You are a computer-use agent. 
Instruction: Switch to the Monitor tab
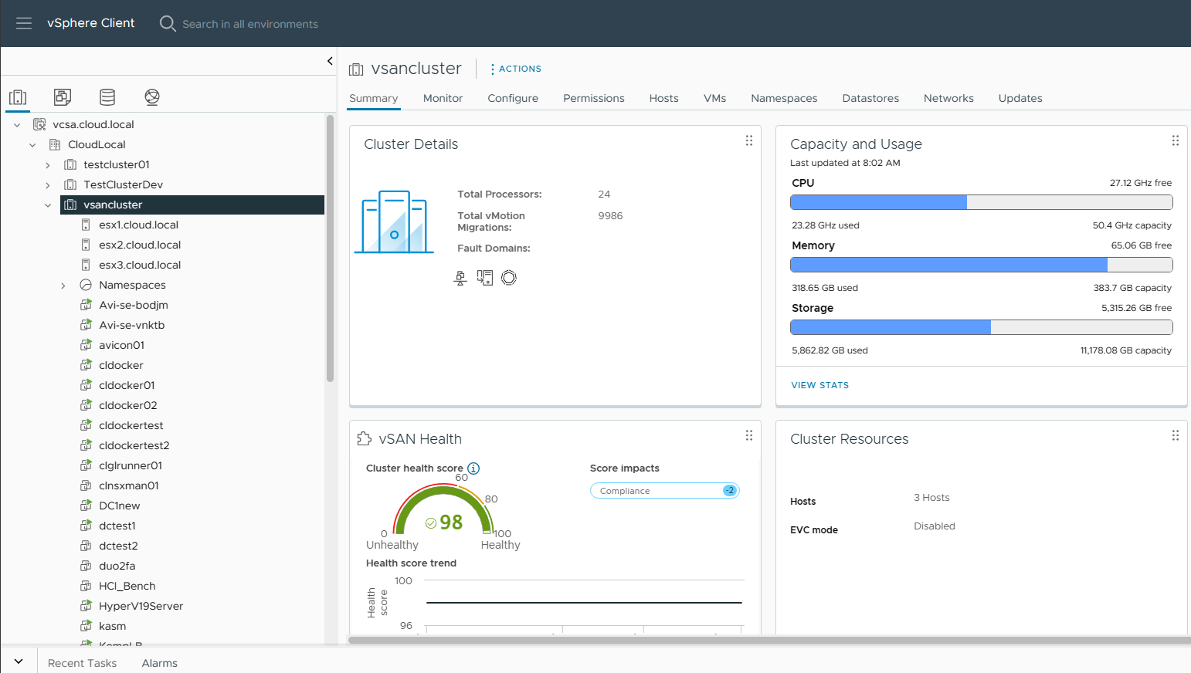[443, 98]
